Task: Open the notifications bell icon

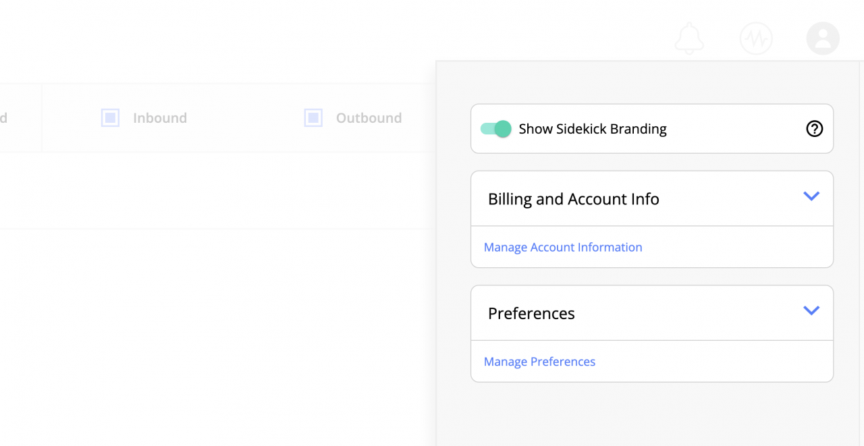Action: coord(689,38)
